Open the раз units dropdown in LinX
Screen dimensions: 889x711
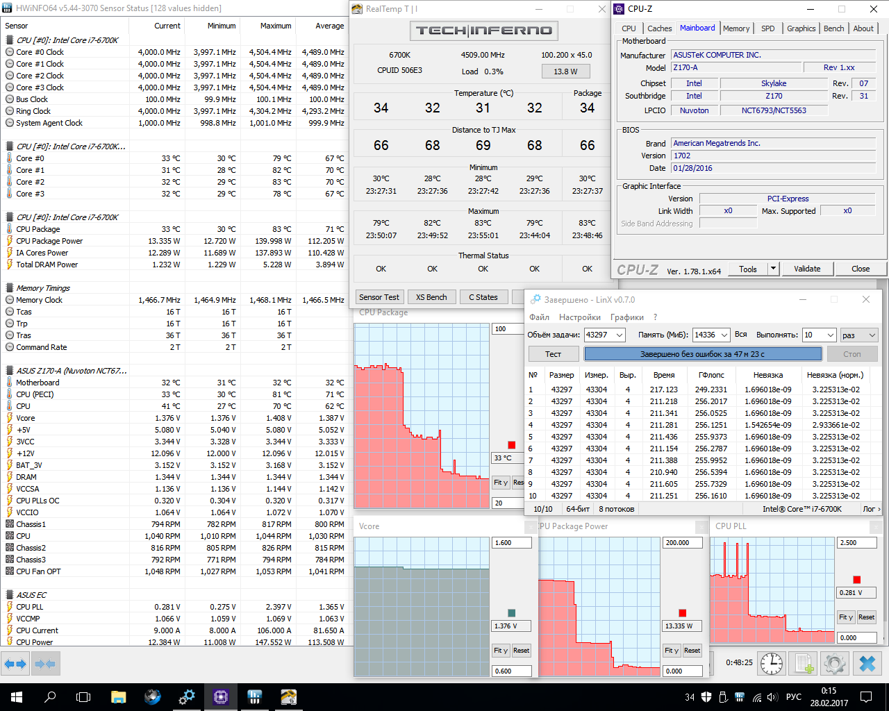(x=860, y=335)
